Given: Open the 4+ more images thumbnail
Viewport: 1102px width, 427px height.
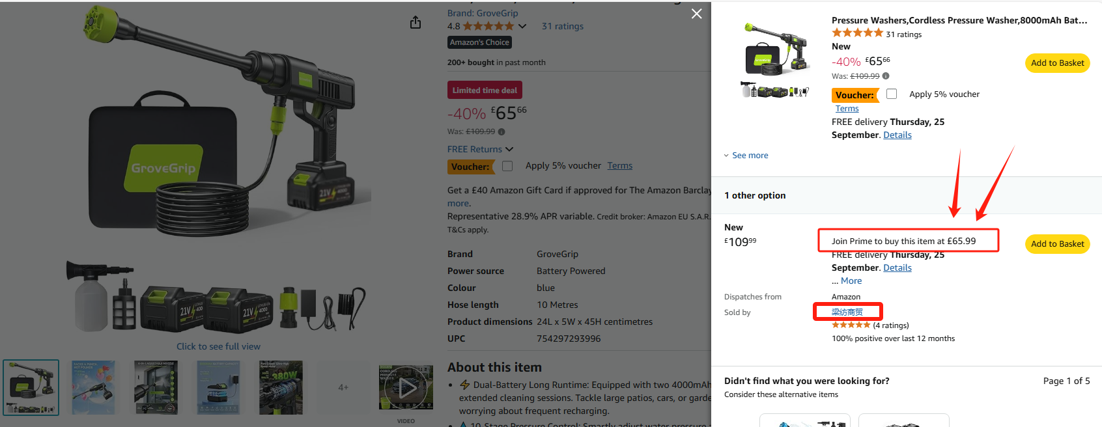Looking at the screenshot, I should [343, 388].
